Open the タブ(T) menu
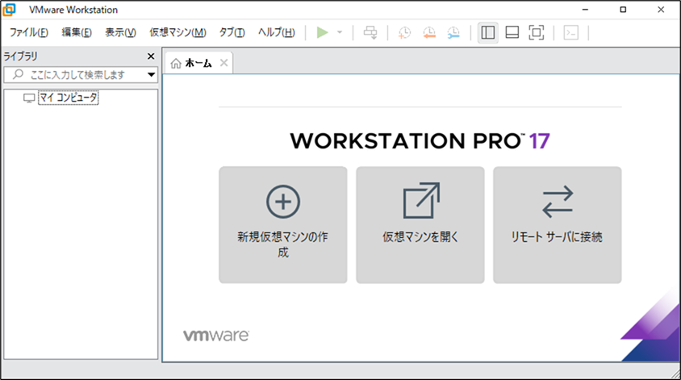The width and height of the screenshot is (681, 380). [232, 32]
